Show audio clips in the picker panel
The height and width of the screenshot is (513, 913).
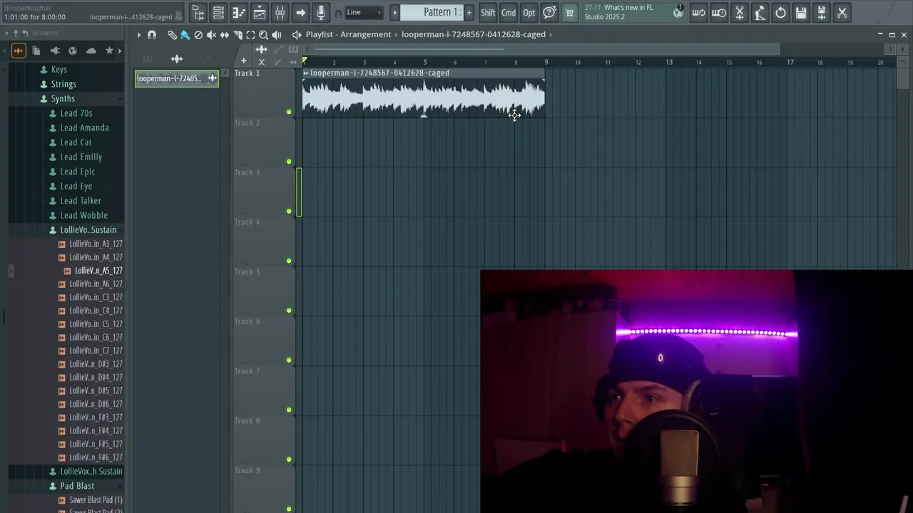click(177, 59)
